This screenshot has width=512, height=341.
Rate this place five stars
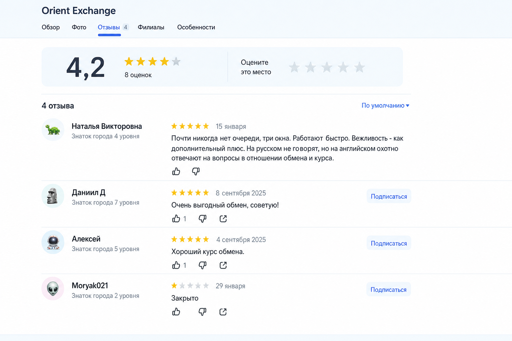[x=359, y=67]
